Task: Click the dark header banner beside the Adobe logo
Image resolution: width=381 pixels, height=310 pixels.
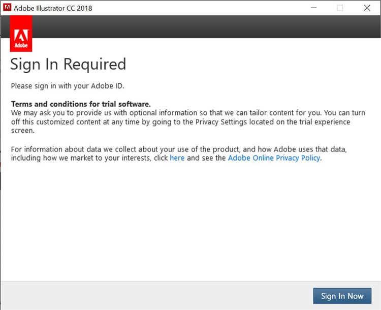Action: (203, 26)
